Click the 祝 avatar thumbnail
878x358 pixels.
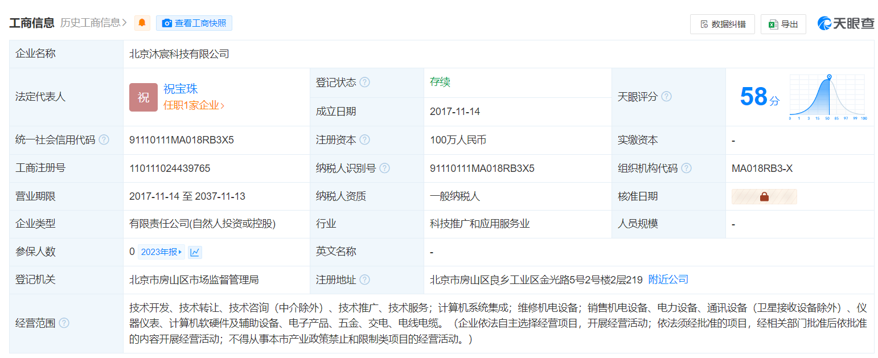click(x=143, y=97)
